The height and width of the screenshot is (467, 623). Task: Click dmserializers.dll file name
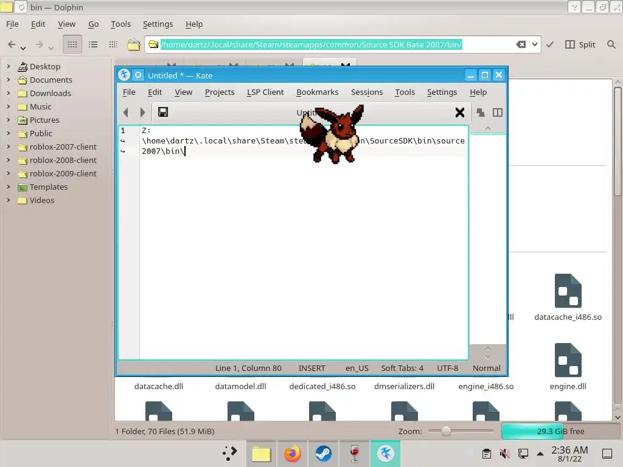[404, 386]
